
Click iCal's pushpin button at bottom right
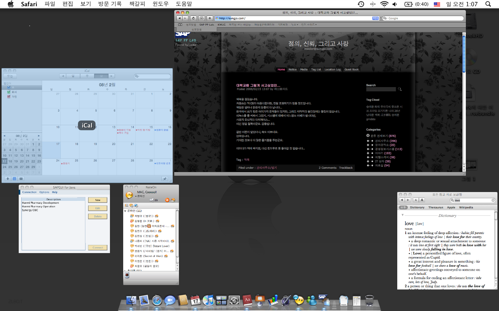[x=165, y=179]
